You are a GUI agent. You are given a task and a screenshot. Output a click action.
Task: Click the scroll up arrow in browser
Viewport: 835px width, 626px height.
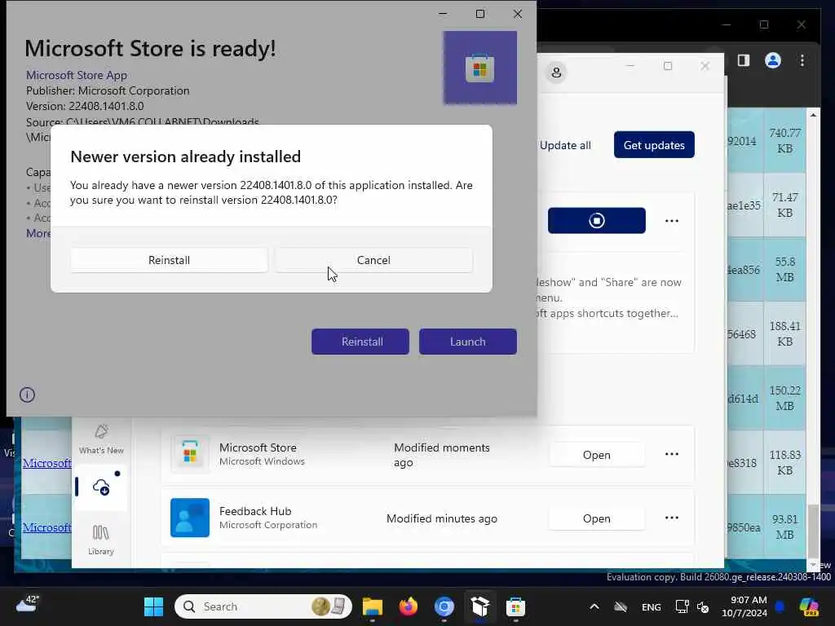point(813,114)
